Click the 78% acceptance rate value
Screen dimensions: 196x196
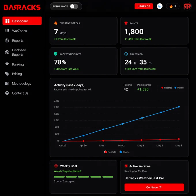tap(60, 62)
